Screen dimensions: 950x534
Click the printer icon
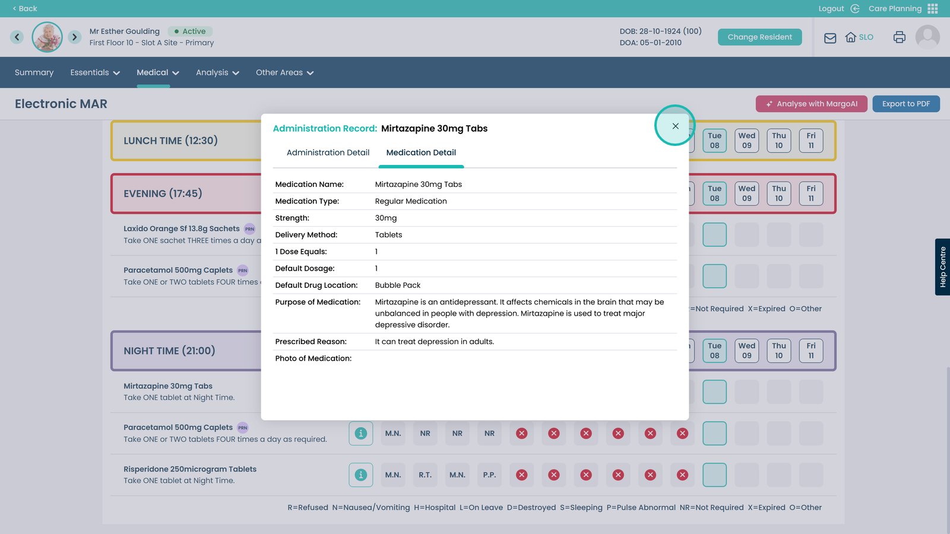(x=899, y=37)
